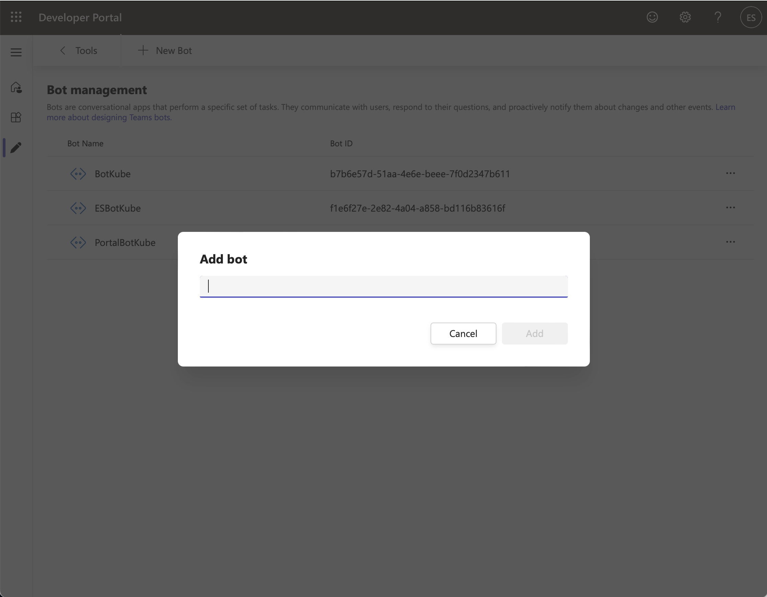This screenshot has height=597, width=767.
Task: Open the app launcher grid icon
Action: (x=16, y=17)
